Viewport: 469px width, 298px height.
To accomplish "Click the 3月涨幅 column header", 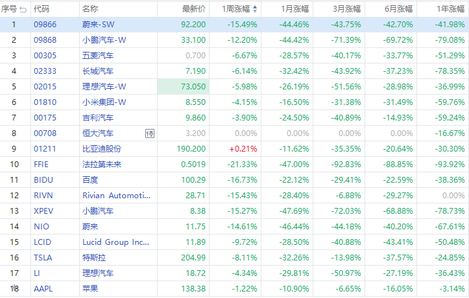I will point(347,9).
